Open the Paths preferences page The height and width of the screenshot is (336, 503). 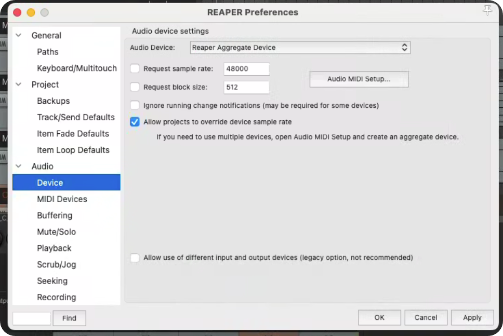point(47,51)
